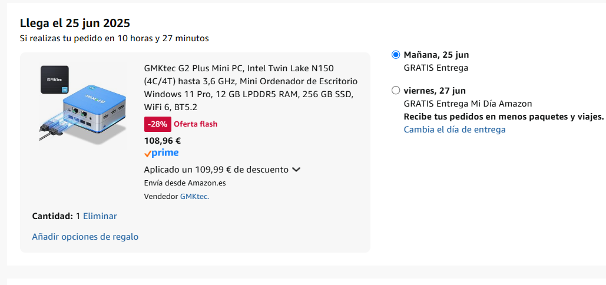The height and width of the screenshot is (285, 606).
Task: Open the GMKtec mini PC product image
Action: 83,105
